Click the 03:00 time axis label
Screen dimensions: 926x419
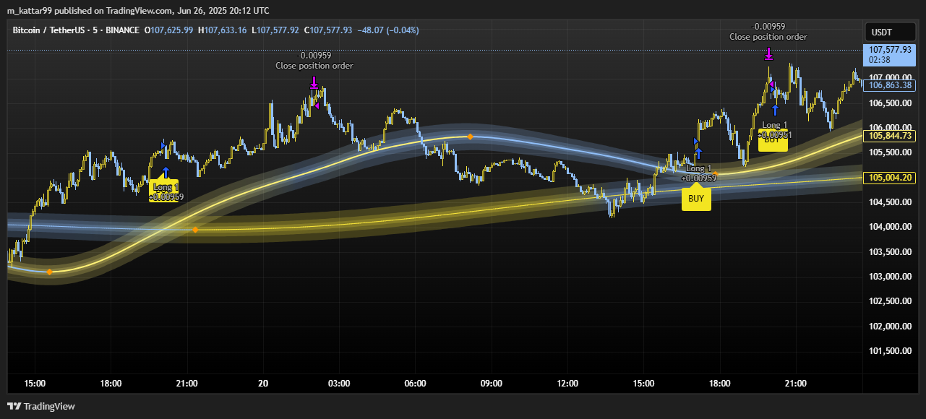[339, 384]
